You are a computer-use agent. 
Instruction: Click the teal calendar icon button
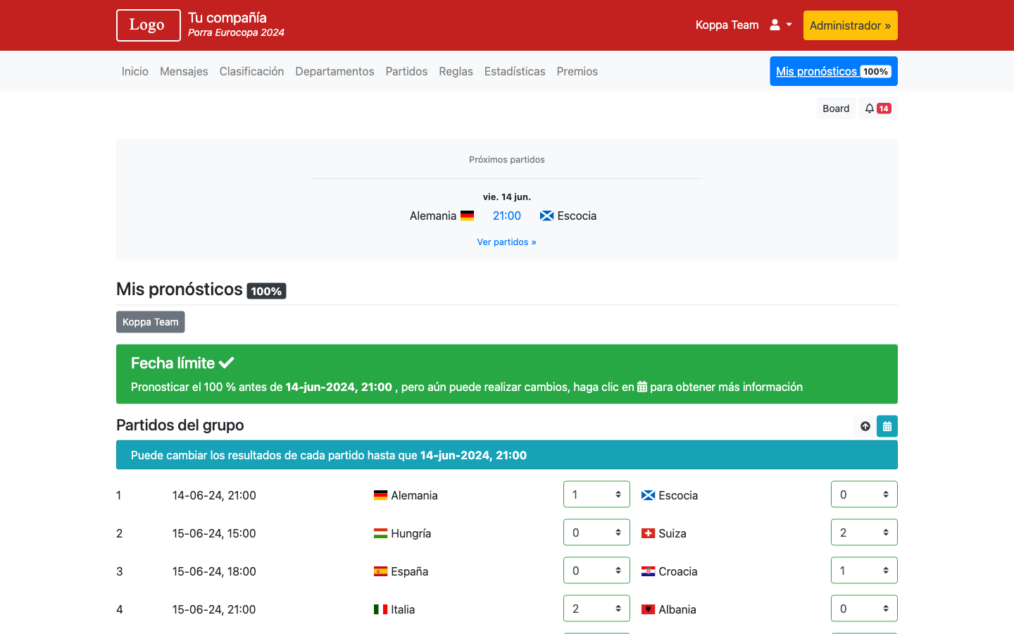coord(887,426)
